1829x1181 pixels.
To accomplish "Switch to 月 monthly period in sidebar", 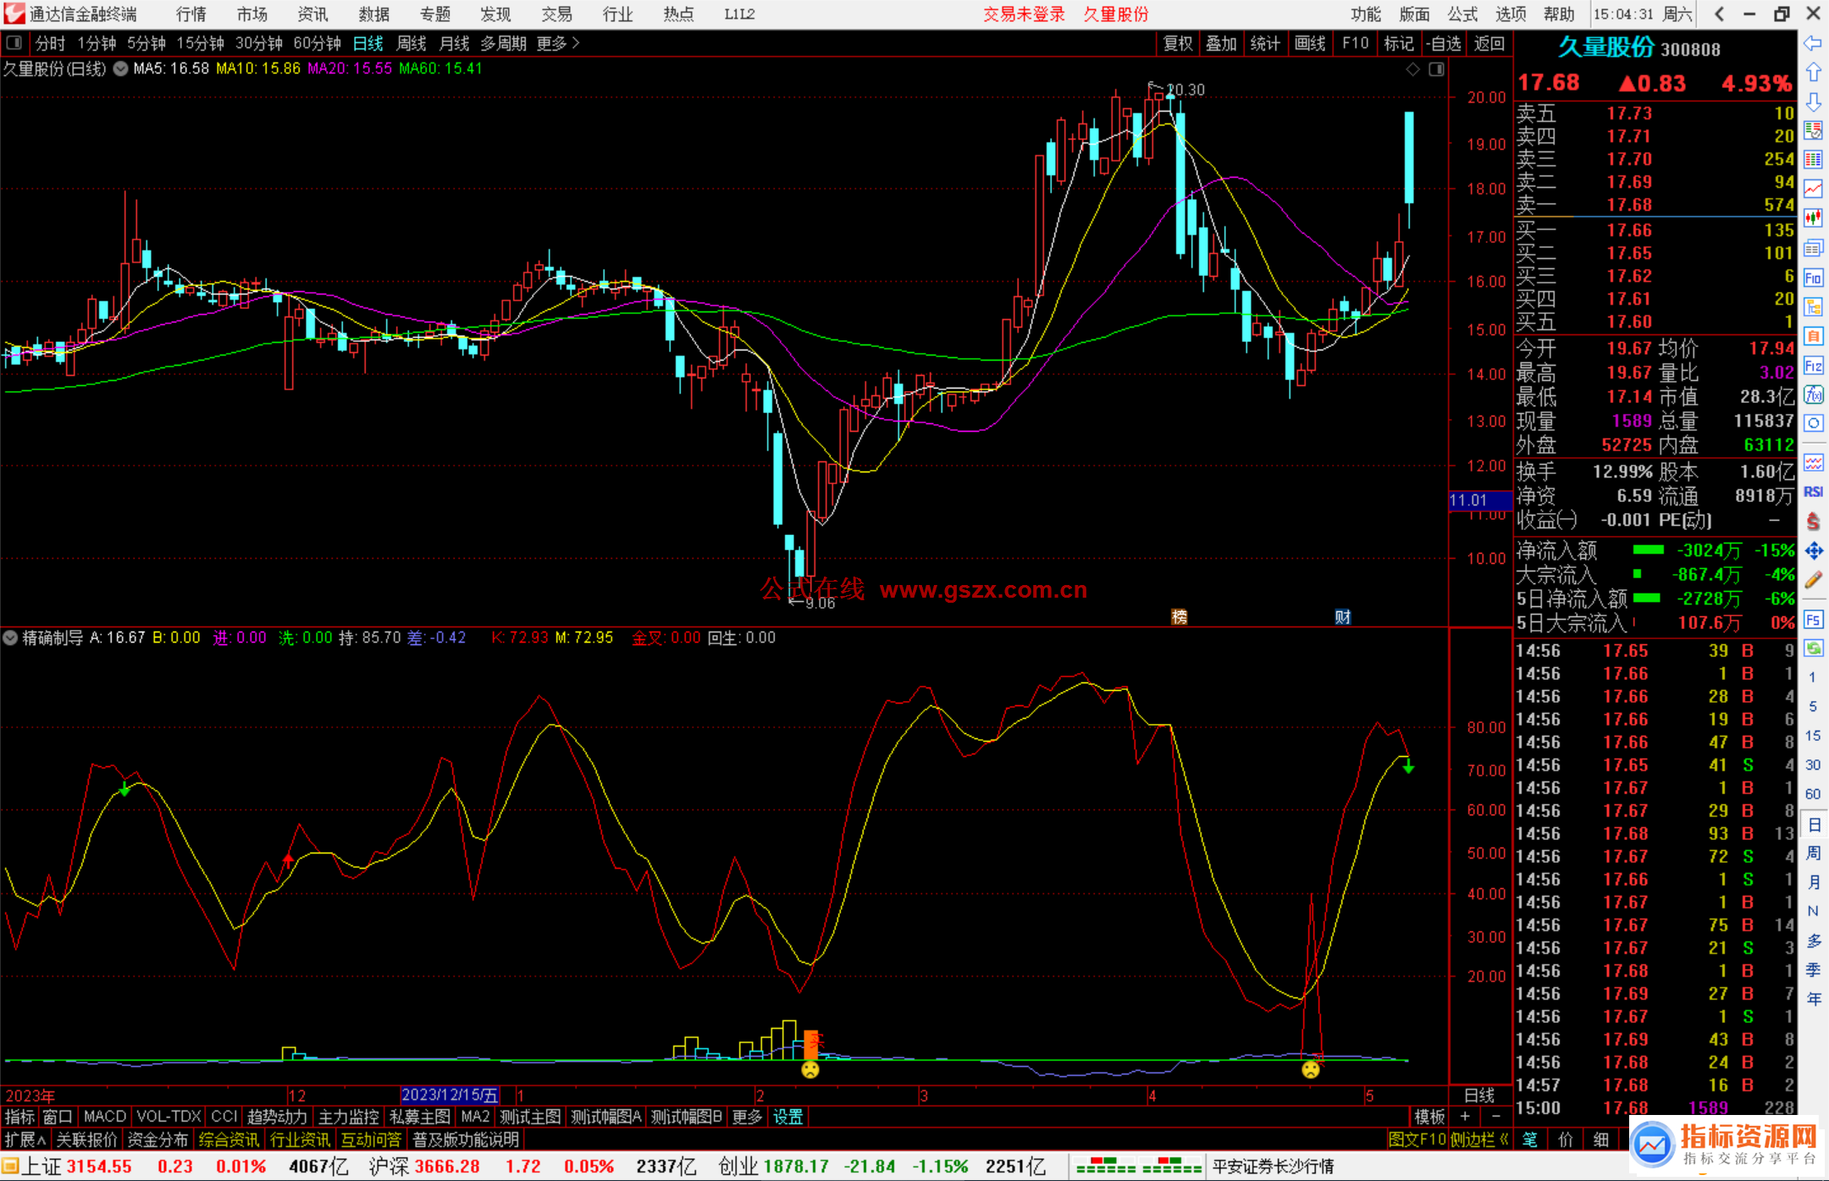I will point(1813,882).
